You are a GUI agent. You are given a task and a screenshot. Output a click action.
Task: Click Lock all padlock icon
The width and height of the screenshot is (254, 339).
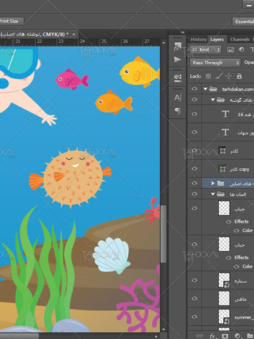click(x=239, y=76)
